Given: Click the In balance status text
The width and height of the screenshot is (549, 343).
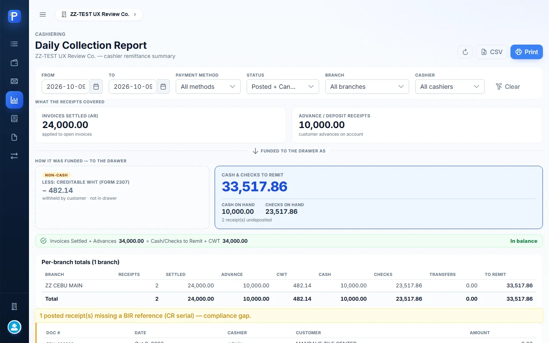Looking at the screenshot, I should tap(523, 241).
